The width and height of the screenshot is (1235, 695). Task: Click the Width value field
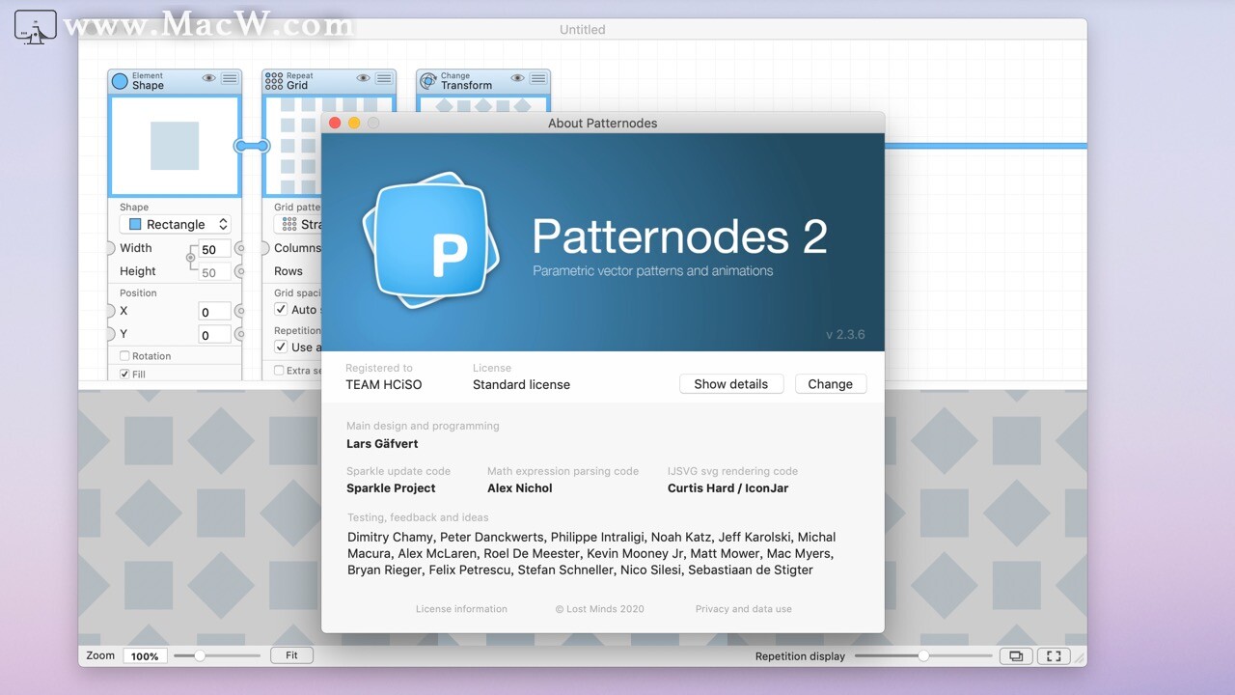click(x=215, y=249)
